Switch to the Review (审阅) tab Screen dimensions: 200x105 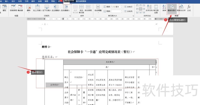pyautogui.click(x=40, y=1)
